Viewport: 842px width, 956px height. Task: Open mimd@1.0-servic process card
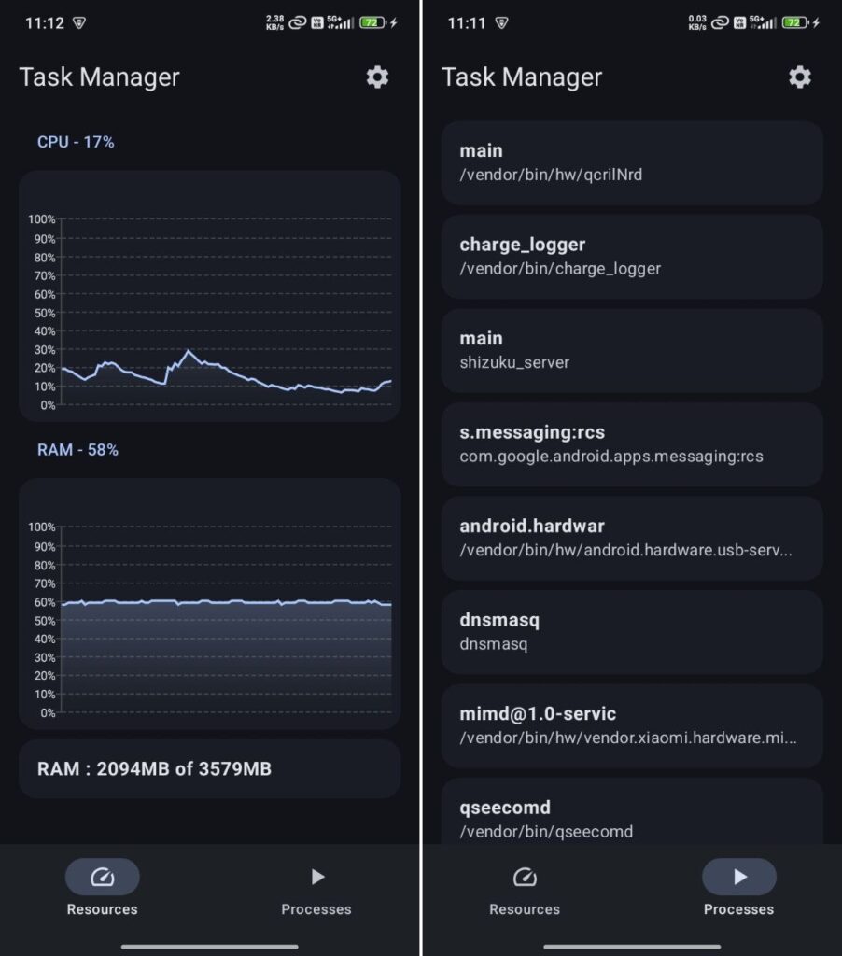[x=632, y=726]
